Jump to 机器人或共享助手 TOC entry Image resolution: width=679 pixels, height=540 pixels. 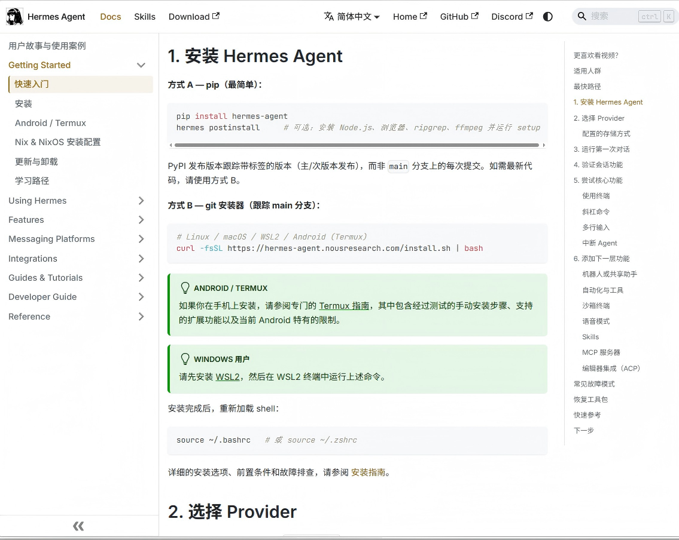[610, 274]
